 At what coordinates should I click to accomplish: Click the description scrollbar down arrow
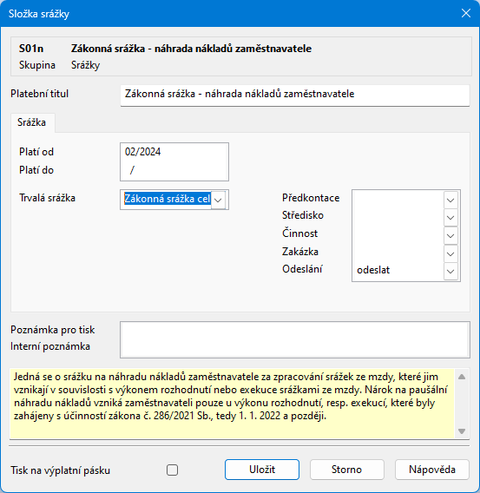(462, 431)
